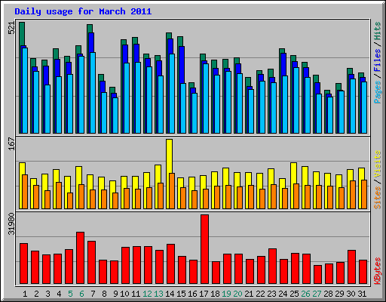Click the 'Visits' legend label
This screenshot has width=386, height=302.
tap(378, 165)
